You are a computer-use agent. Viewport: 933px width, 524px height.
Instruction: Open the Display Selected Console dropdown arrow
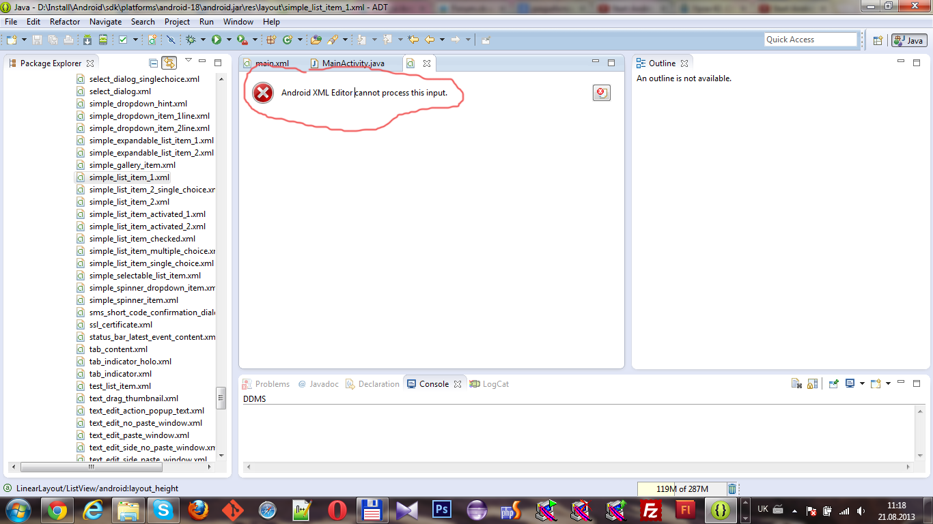(862, 383)
